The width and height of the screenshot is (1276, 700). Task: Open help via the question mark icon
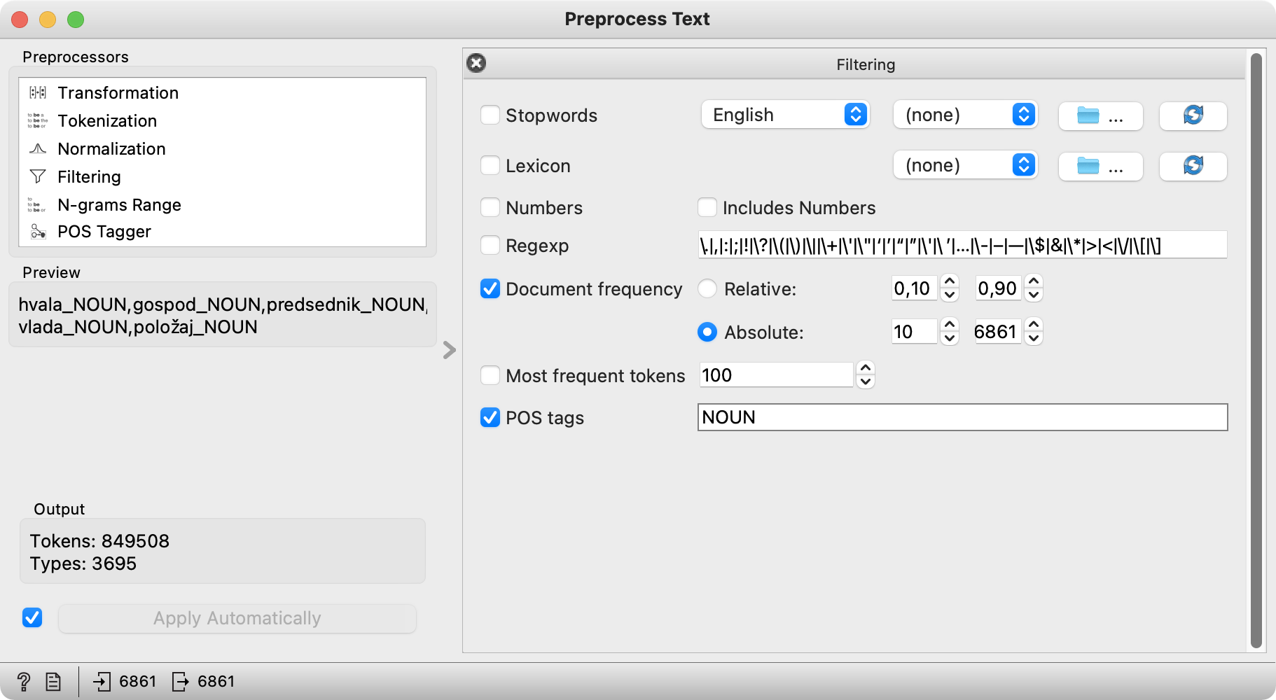(23, 681)
